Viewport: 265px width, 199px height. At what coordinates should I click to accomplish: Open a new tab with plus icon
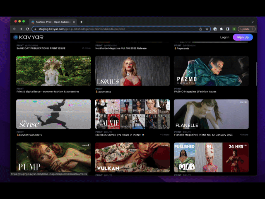[81, 22]
